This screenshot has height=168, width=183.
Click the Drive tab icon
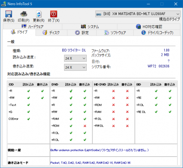coord(13,32)
